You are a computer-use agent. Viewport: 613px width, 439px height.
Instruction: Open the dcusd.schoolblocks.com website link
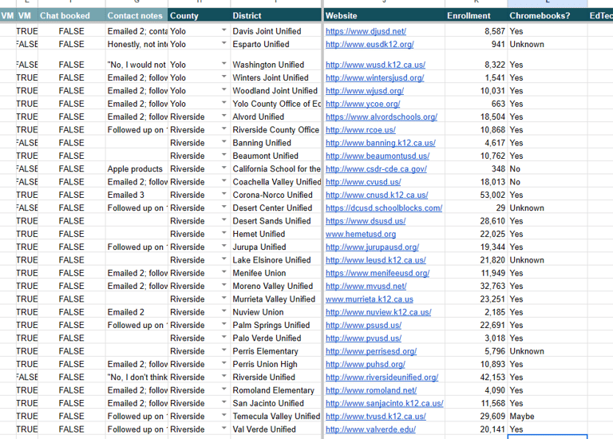384,208
